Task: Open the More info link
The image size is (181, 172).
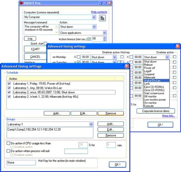Action: coord(169,116)
